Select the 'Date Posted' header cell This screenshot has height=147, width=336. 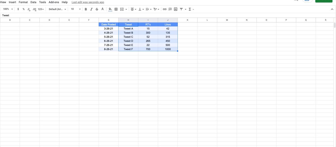pos(109,24)
